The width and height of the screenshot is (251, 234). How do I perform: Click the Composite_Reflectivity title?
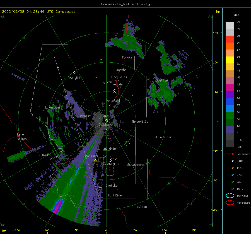(126, 4)
